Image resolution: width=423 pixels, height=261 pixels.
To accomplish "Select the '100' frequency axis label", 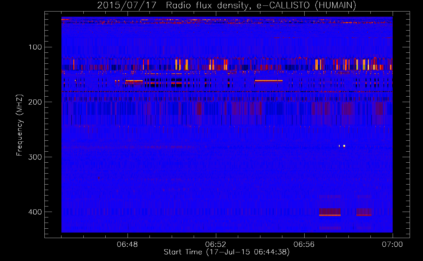I will (35, 47).
